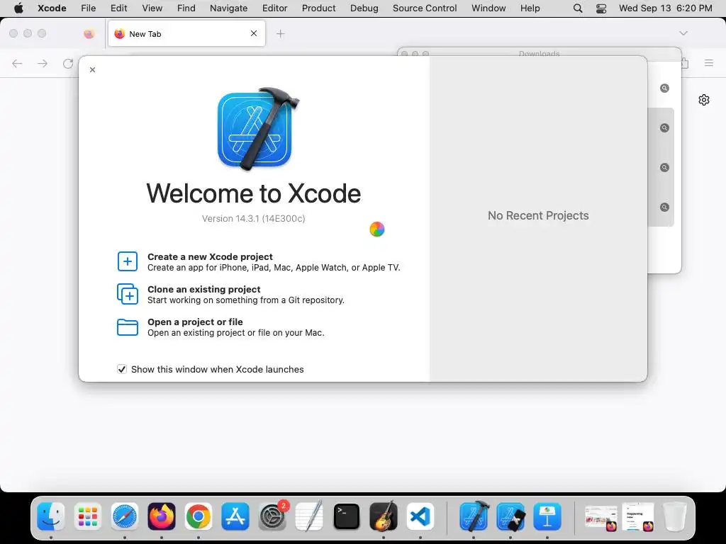Click the Clone an existing project icon
Image resolution: width=726 pixels, height=544 pixels.
click(128, 294)
